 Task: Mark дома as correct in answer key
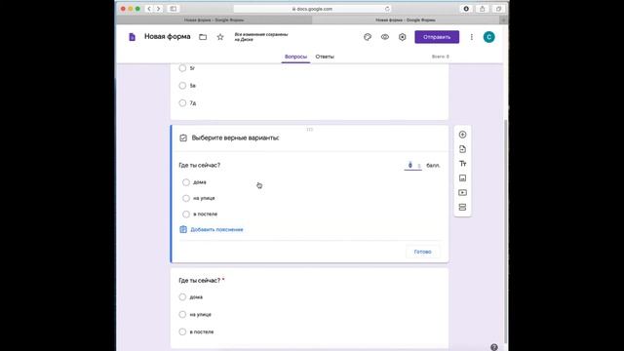coord(186,182)
